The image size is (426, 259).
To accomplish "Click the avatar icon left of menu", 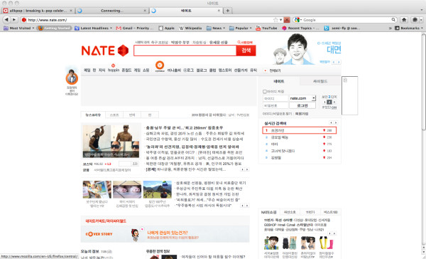I will point(72,77).
